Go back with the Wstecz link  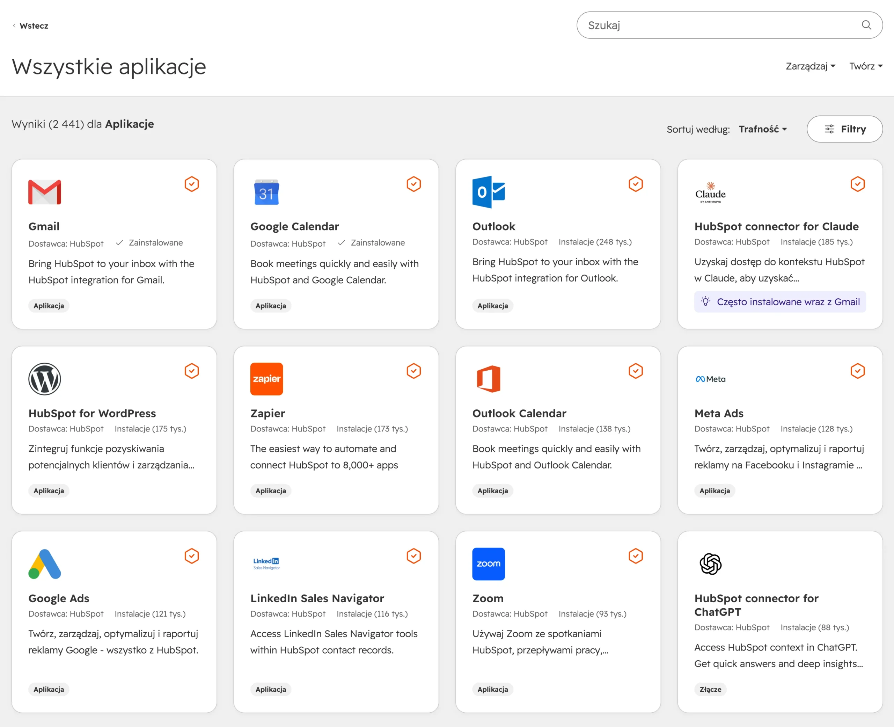point(30,26)
